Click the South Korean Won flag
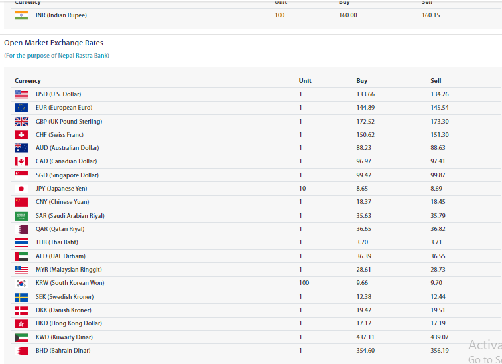Image resolution: width=502 pixels, height=364 pixels. [21, 283]
